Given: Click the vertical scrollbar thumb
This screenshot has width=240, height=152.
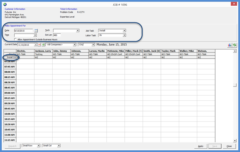Looking at the screenshot, I should [235, 85].
